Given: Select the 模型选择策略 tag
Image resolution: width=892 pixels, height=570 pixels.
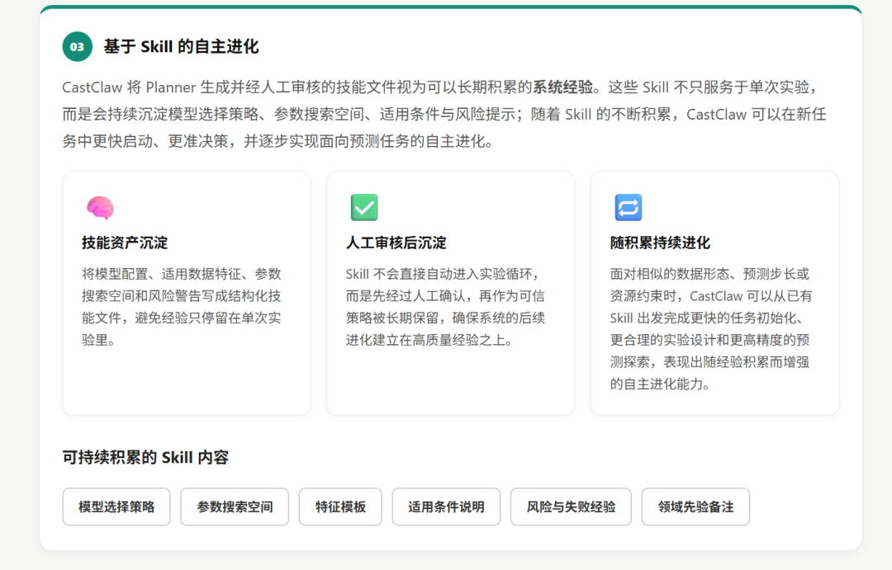Looking at the screenshot, I should coord(116,507).
